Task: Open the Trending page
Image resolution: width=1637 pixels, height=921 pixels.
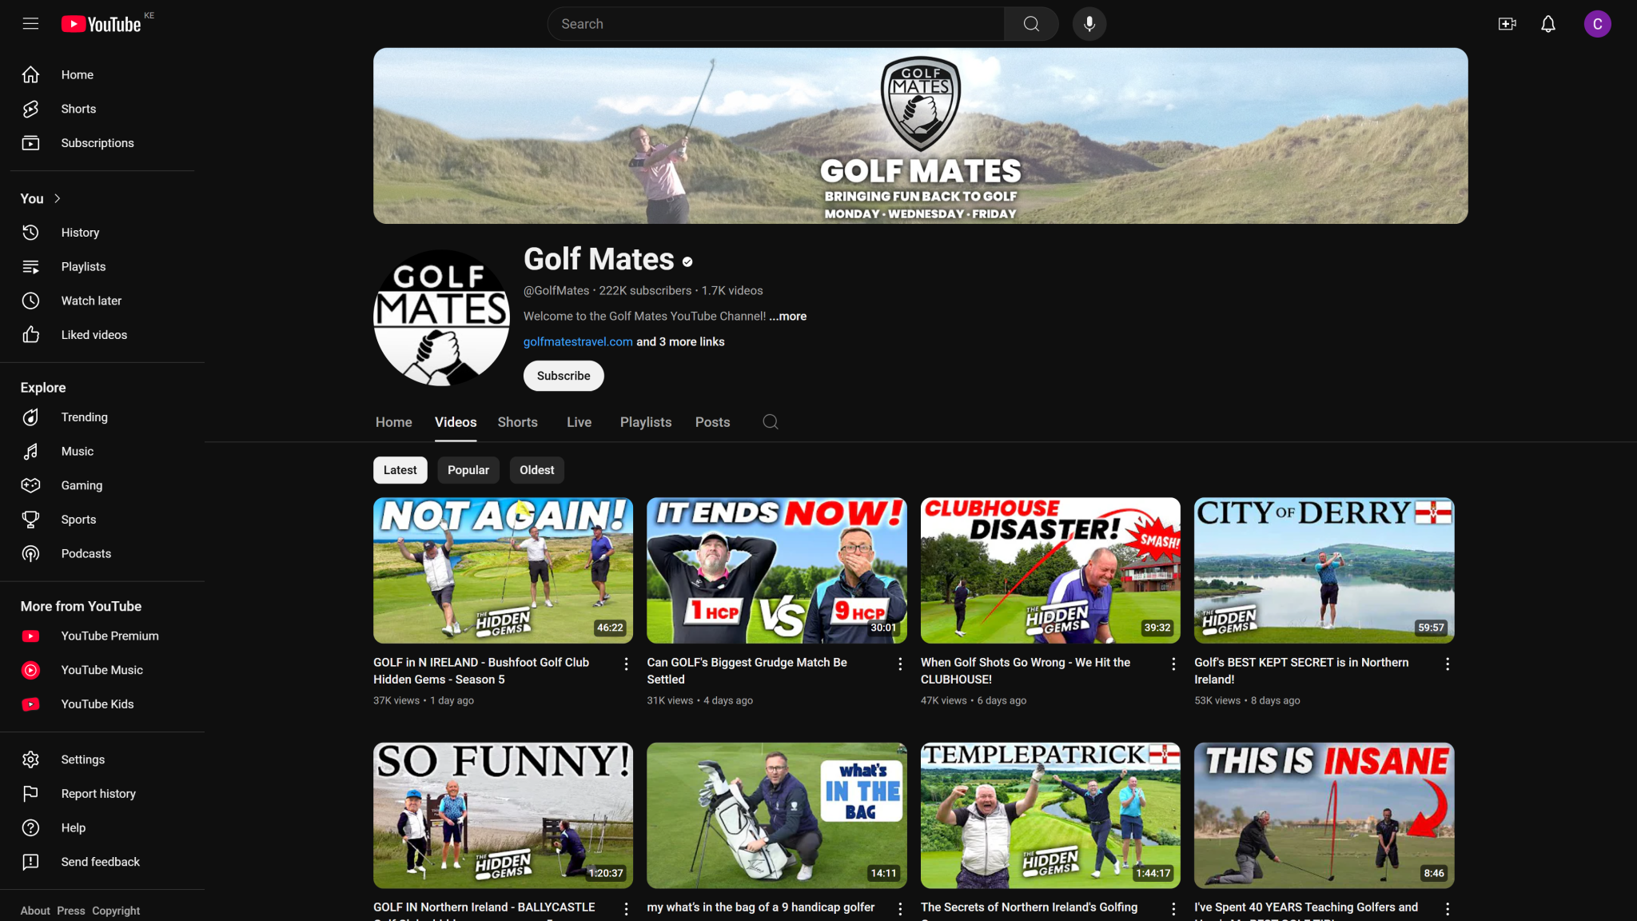Action: (x=30, y=417)
